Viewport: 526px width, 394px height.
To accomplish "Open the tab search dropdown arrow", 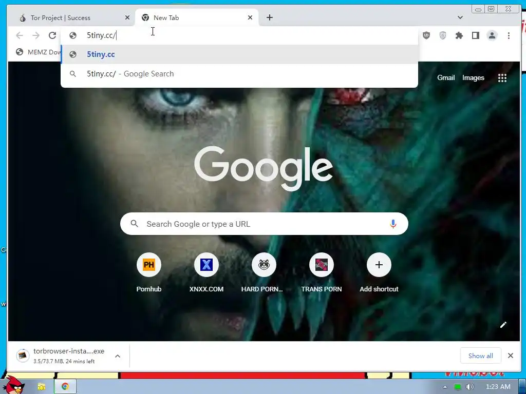I will (x=460, y=17).
